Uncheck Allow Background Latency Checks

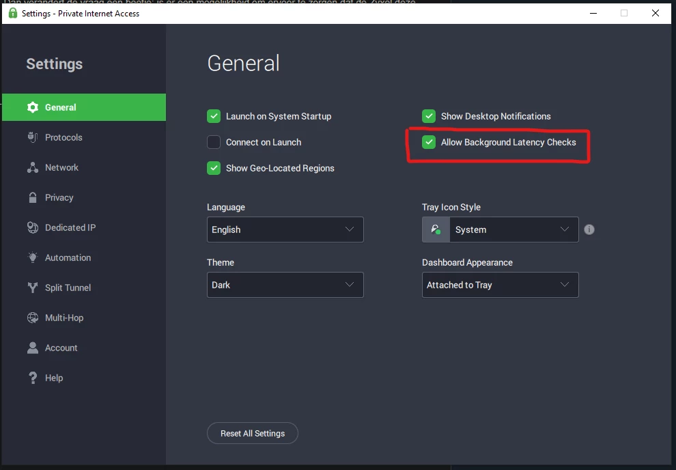coord(429,142)
